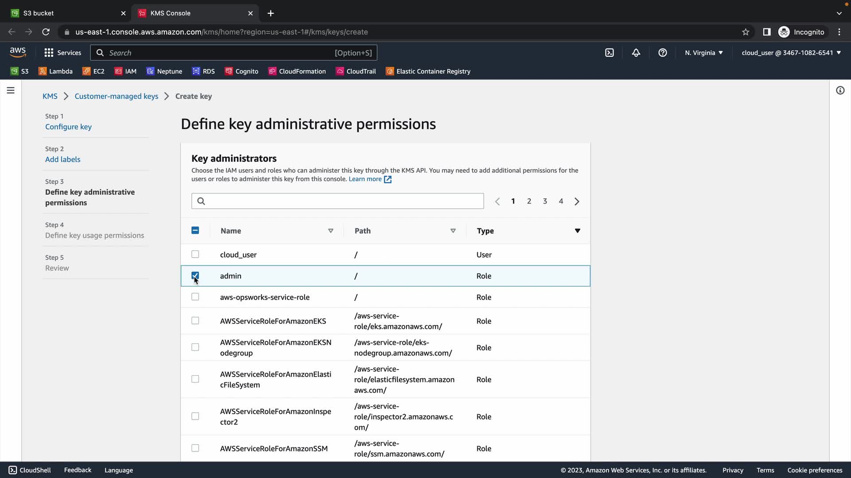
Task: Open the help question mark icon
Action: (663, 53)
